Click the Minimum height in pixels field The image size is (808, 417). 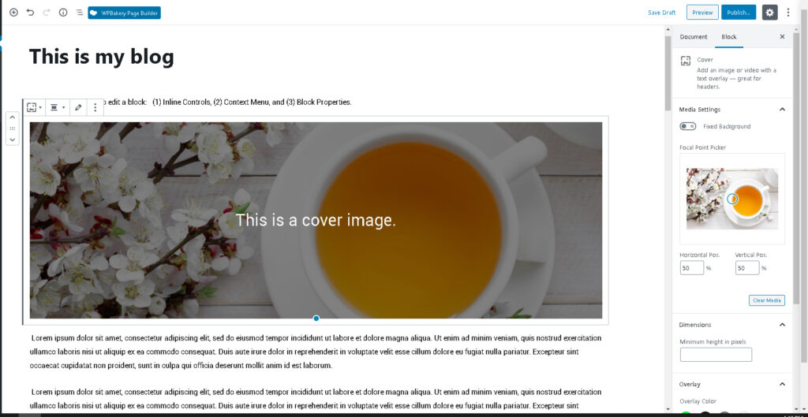coord(716,355)
